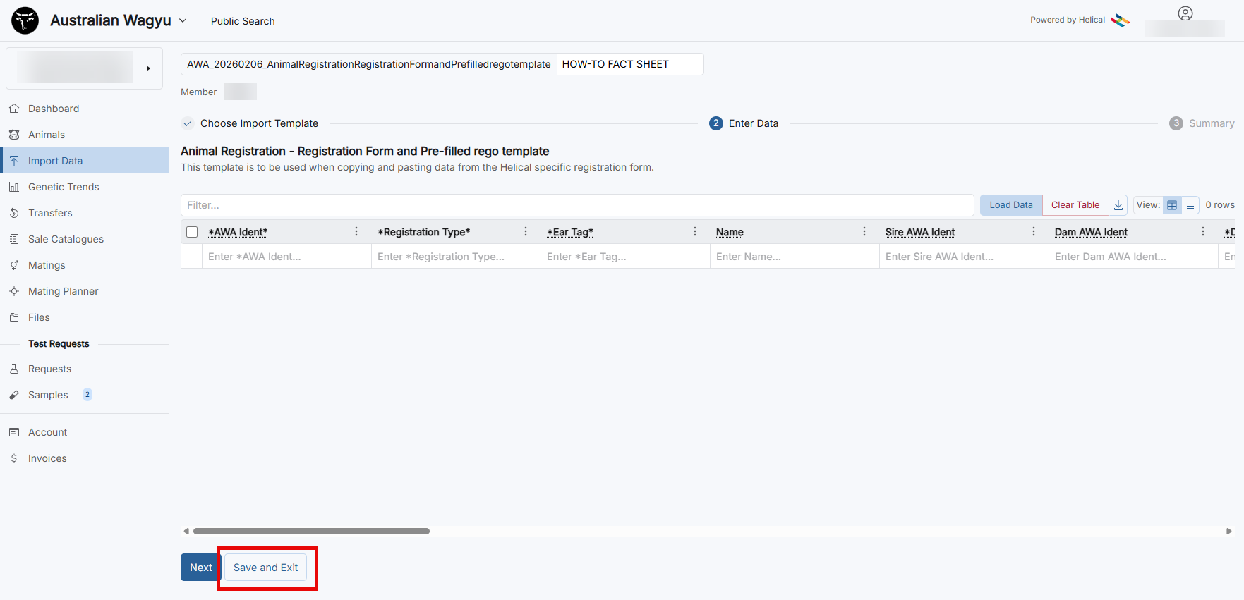Screen dimensions: 1244x600
Task: Switch to grid table view
Action: click(x=1172, y=205)
